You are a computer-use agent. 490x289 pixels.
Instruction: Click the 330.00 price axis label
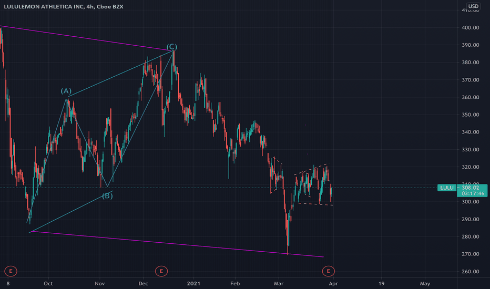[471, 150]
